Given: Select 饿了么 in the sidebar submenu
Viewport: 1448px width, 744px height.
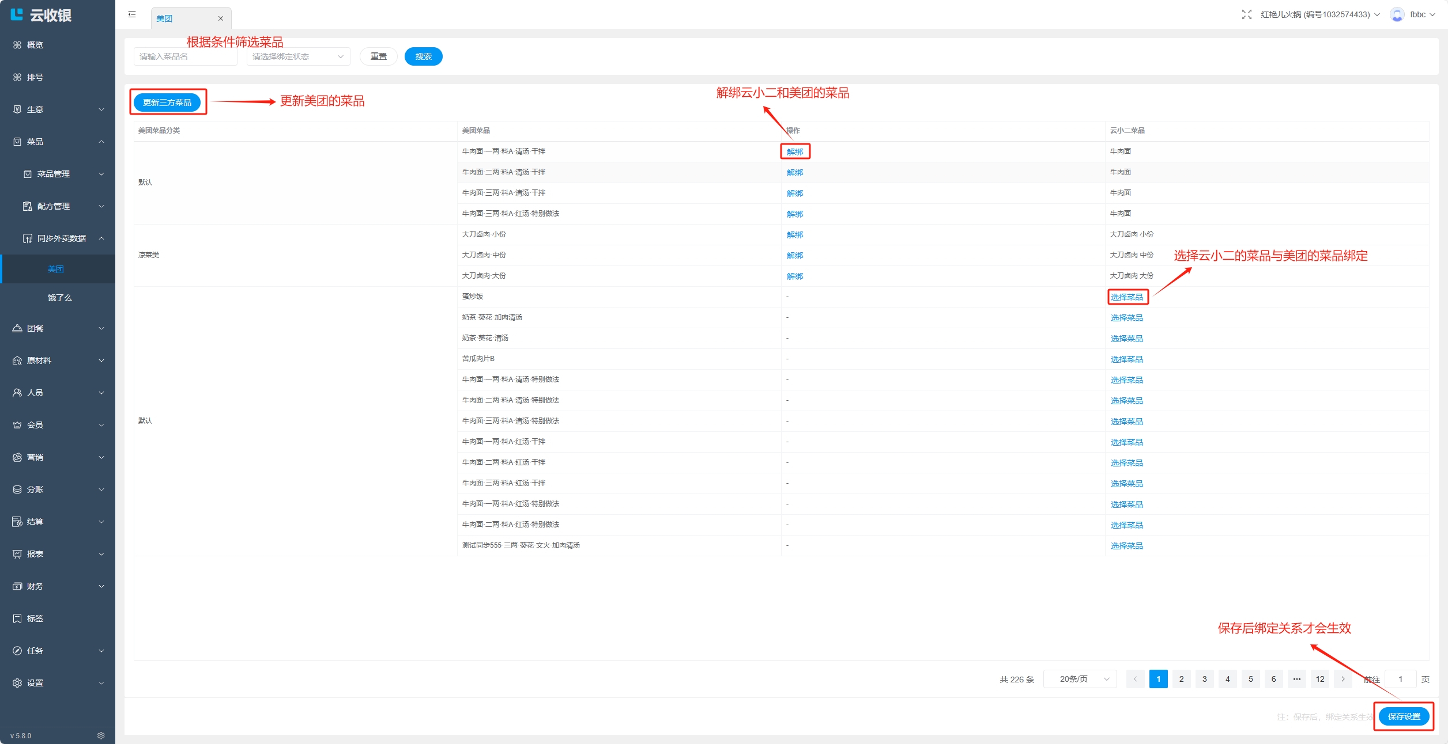Looking at the screenshot, I should click(60, 298).
